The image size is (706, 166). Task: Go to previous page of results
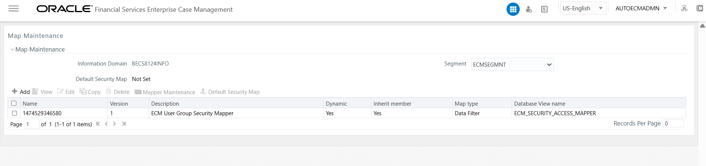(106, 124)
